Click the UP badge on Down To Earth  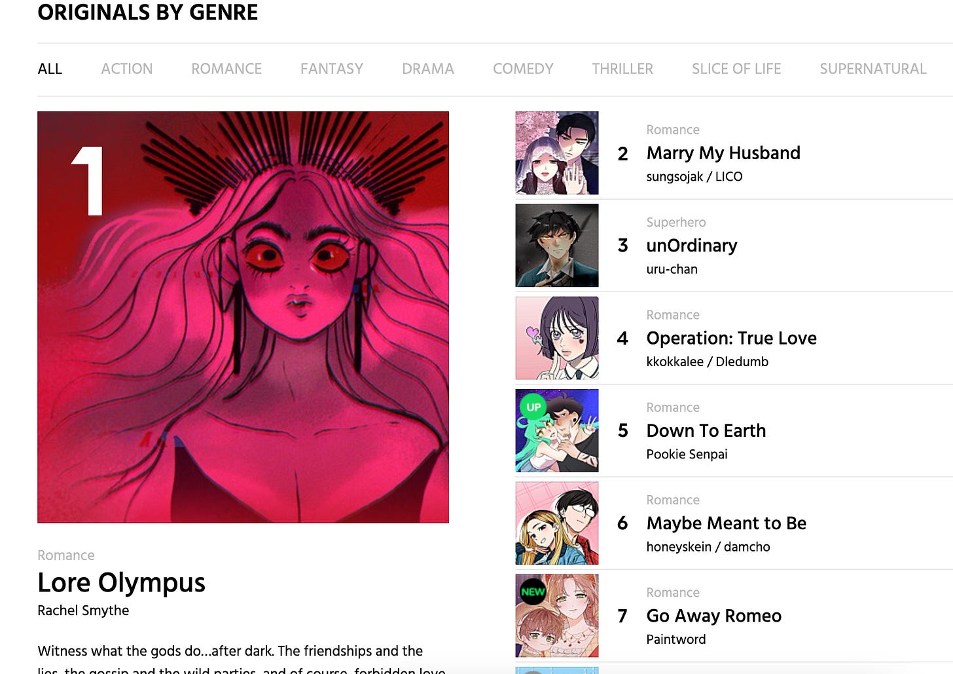tap(533, 407)
